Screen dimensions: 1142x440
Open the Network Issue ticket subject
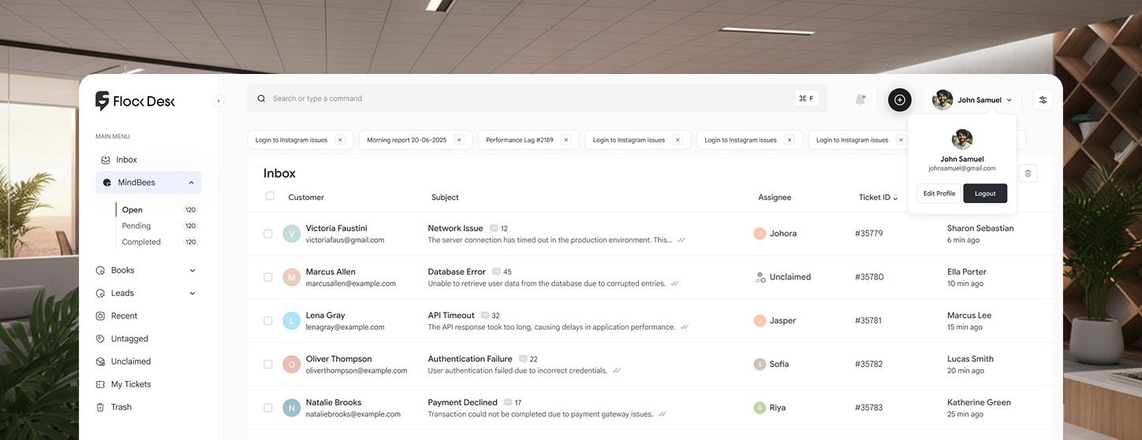point(455,228)
